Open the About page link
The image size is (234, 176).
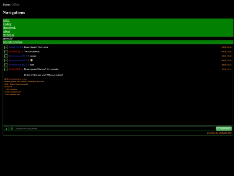tap(6, 31)
